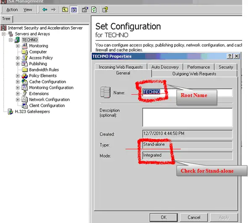The image size is (248, 223).
Task: Expand the Extensions node
Action: (x=18, y=94)
